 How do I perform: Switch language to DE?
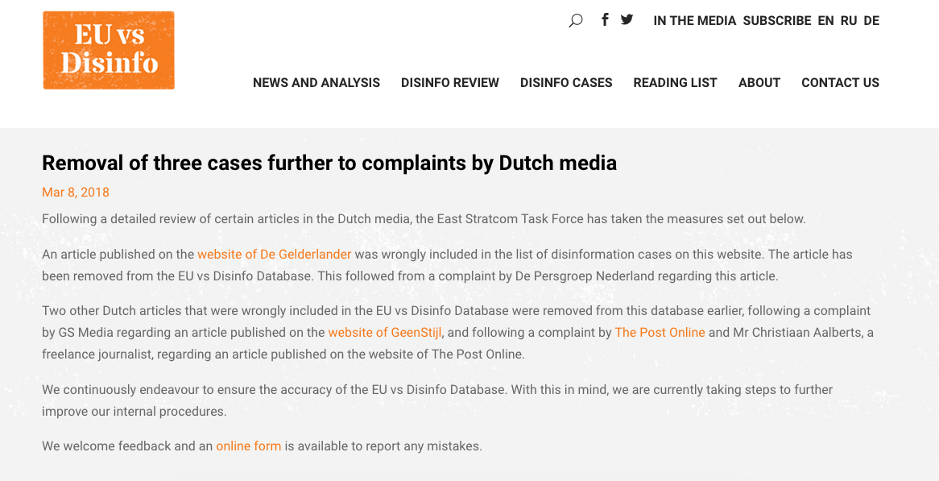coord(871,21)
